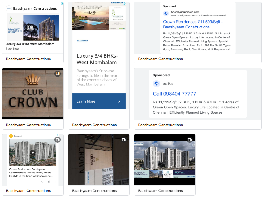Click the globe icon next to /call/us
Image resolution: width=263 pixels, height=197 pixels.
point(157,83)
